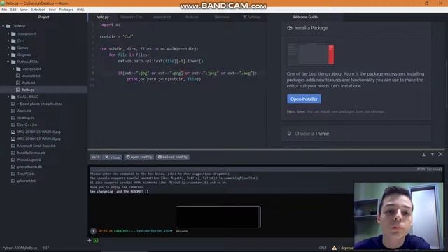Select This PC.lnk in the tree
The height and width of the screenshot is (252, 448).
coord(26,174)
